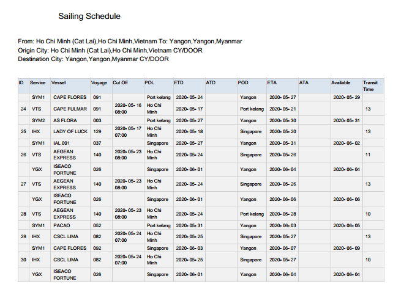
Task: Click the Sailing Schedule title
Action: (x=89, y=16)
